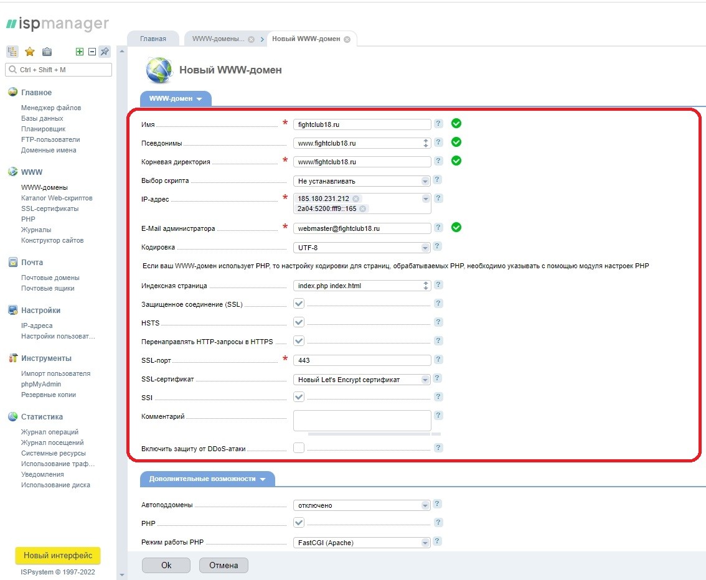Collapse all menu sections with minus icon
This screenshot has width=706, height=580.
[x=92, y=52]
